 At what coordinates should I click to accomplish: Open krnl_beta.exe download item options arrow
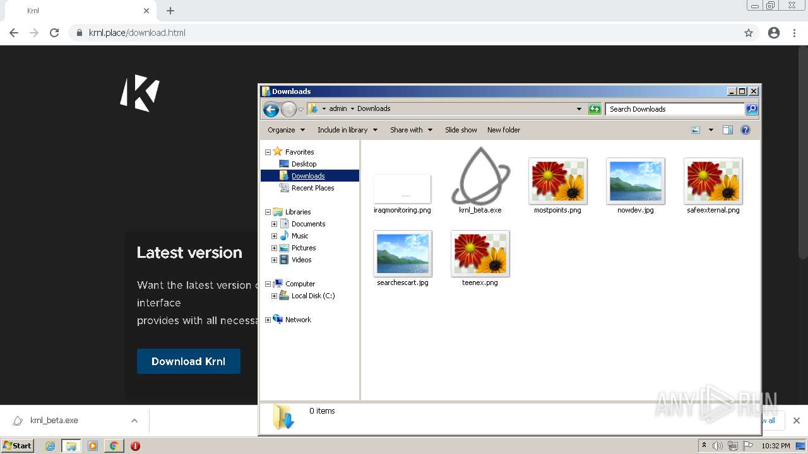click(x=134, y=421)
